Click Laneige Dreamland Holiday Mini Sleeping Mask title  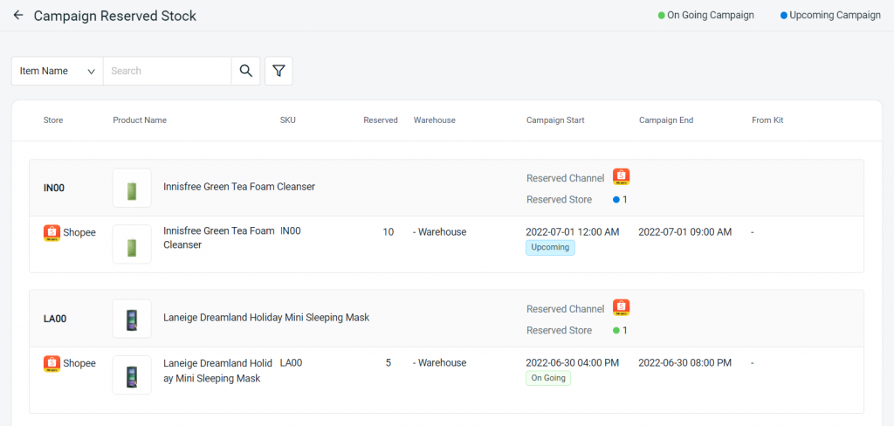click(x=266, y=318)
